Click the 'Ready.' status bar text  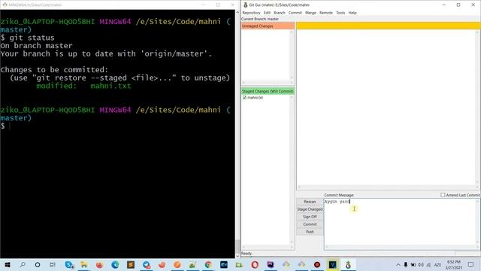pos(247,254)
